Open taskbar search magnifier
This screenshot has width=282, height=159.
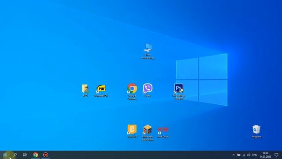15,155
